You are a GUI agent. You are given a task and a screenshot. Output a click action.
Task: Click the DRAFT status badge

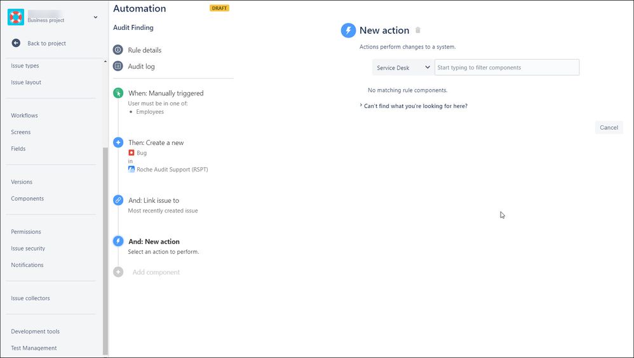(219, 8)
